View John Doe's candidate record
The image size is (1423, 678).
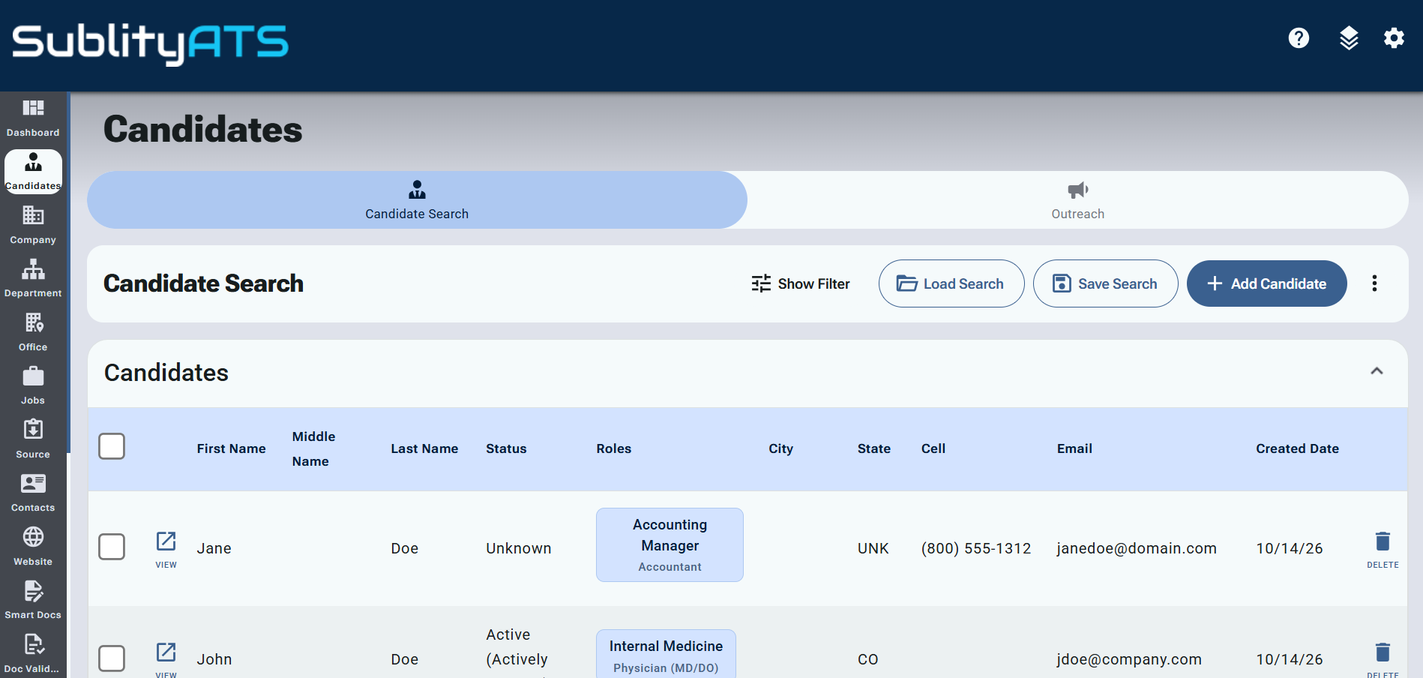tap(166, 658)
